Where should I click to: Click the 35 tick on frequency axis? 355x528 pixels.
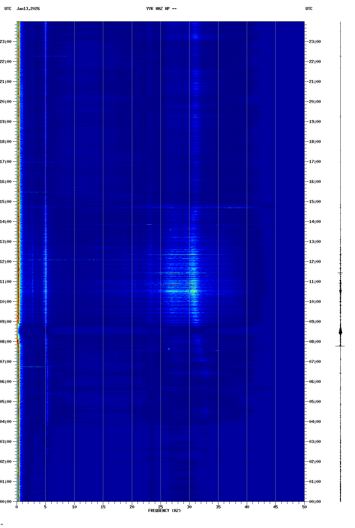coord(218,507)
